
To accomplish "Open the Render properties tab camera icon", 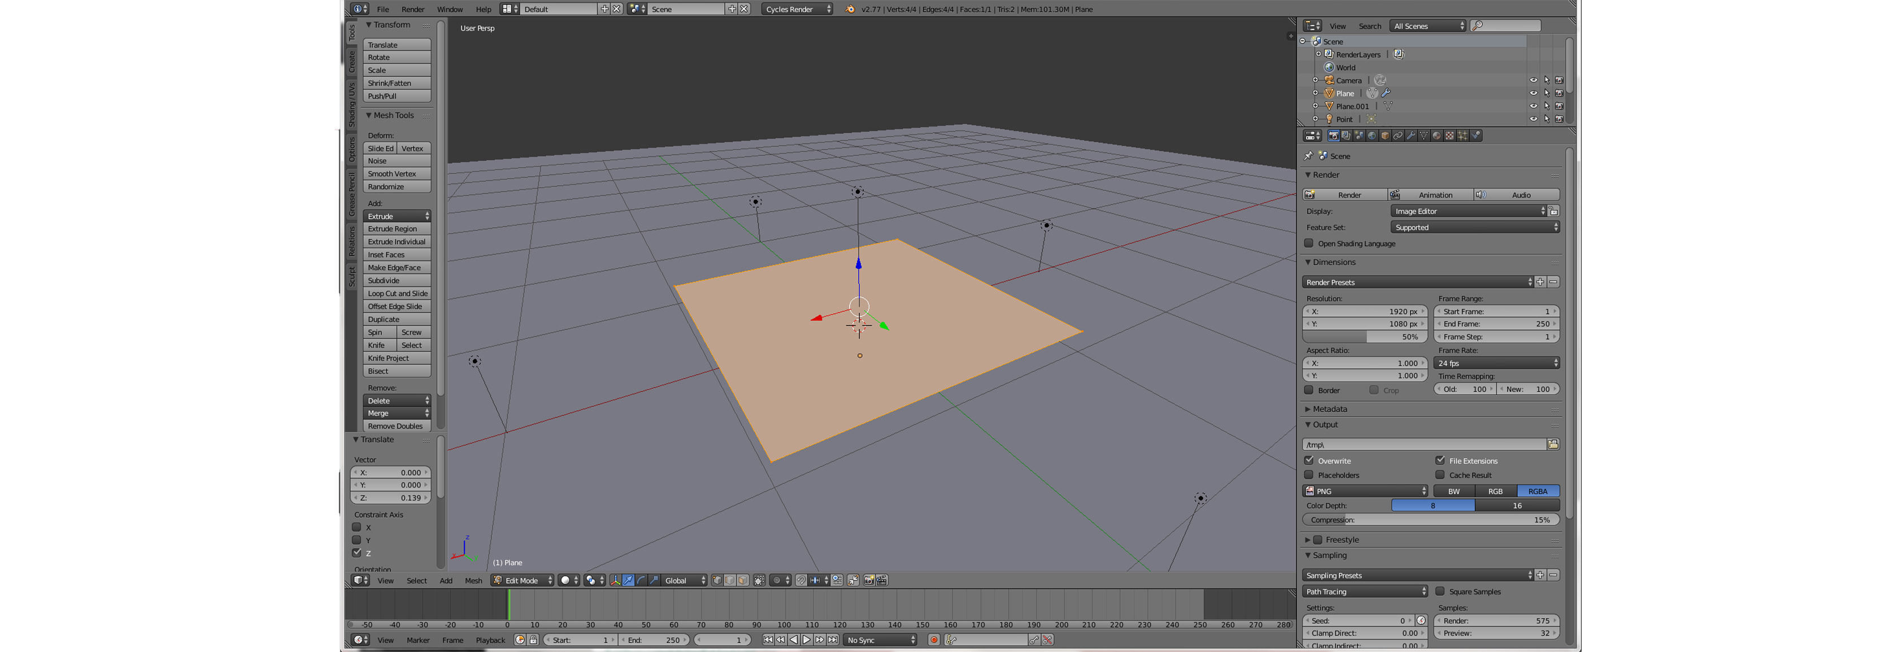I will pyautogui.click(x=1334, y=136).
